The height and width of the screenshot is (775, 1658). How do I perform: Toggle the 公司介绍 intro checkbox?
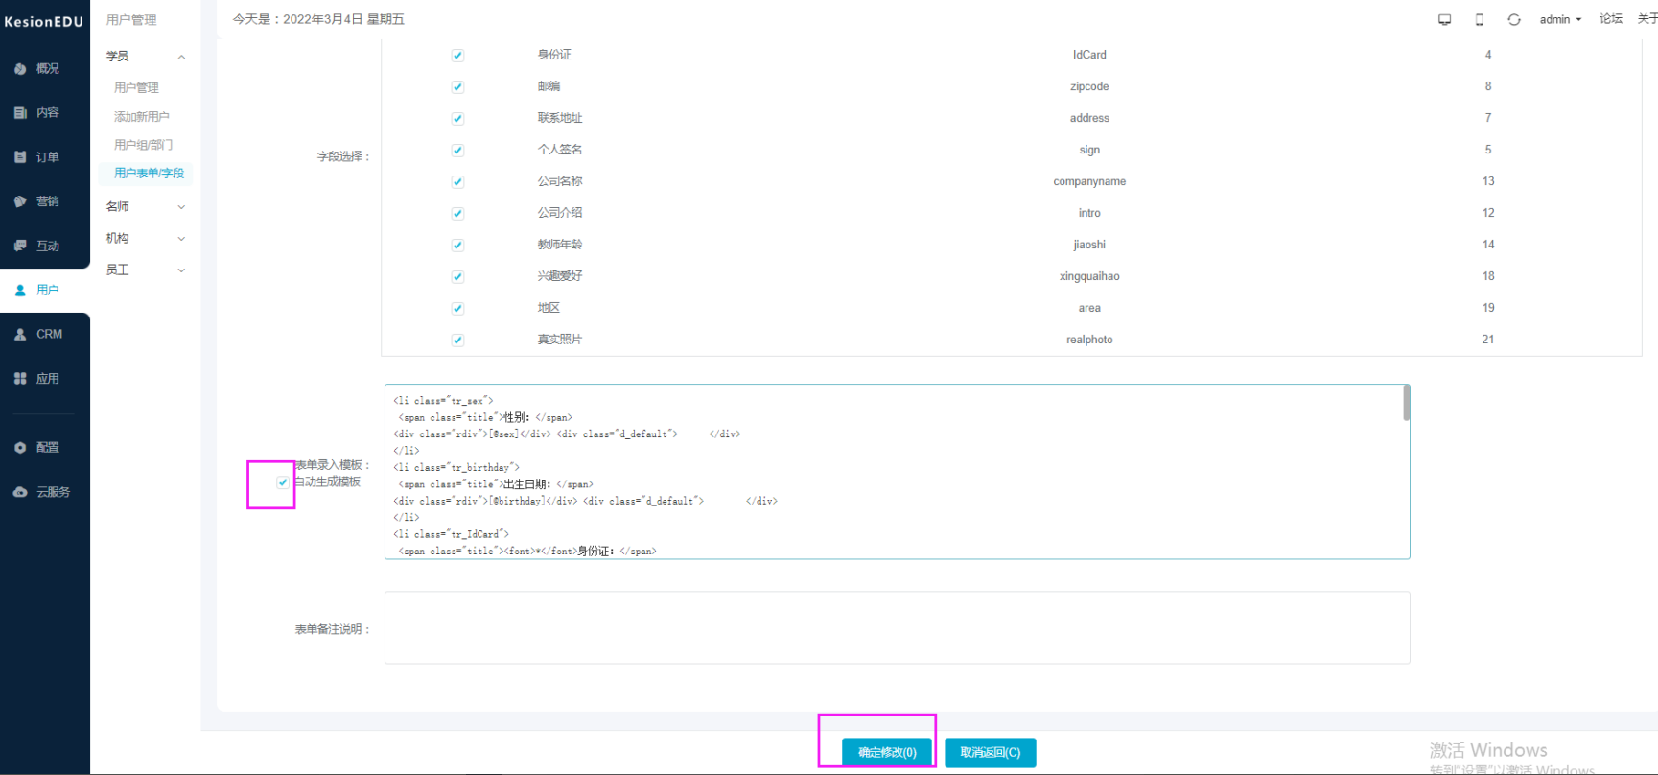click(457, 214)
